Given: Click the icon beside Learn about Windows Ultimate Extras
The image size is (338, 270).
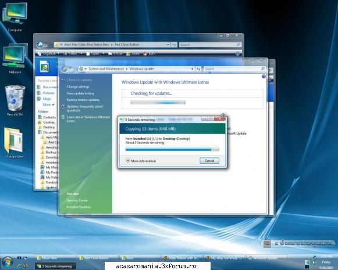Looking at the screenshot, I should click(63, 117).
